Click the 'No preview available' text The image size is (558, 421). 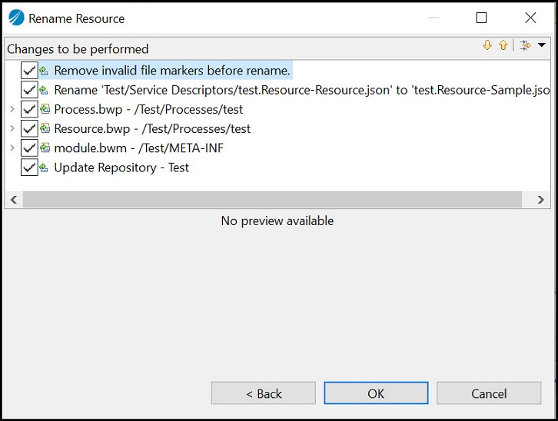[277, 220]
